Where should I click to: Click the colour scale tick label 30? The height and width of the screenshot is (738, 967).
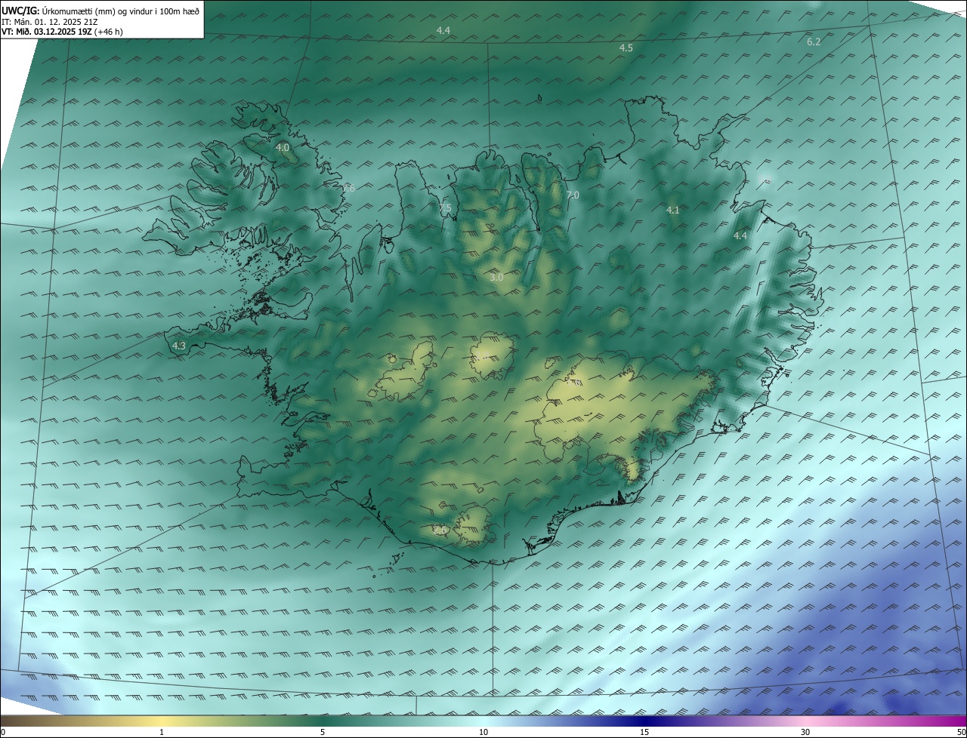point(805,732)
